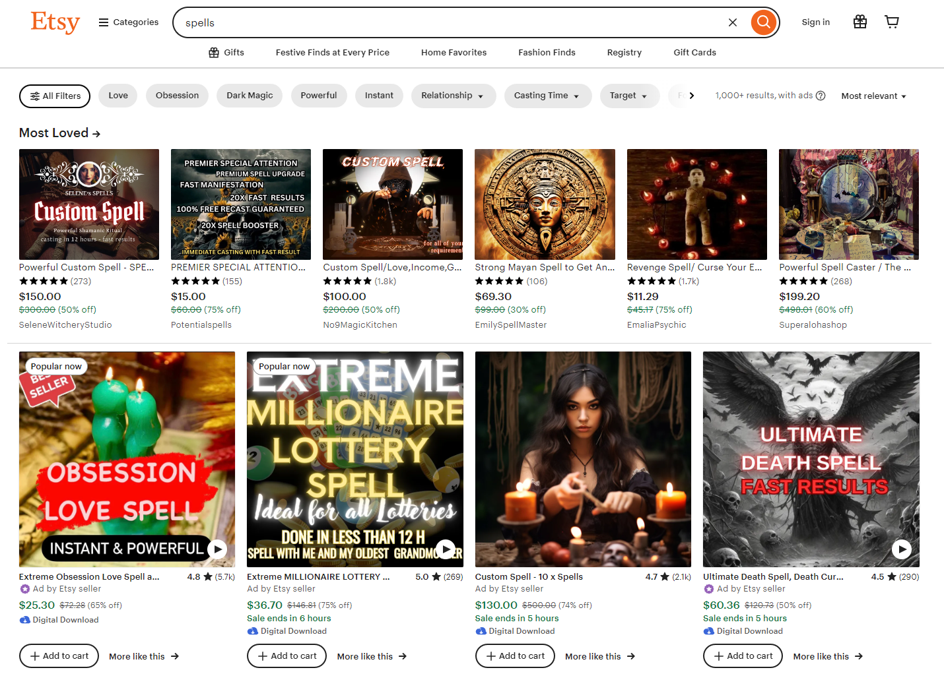
Task: Add Millionaire Lottery spell to cart
Action: pyautogui.click(x=287, y=656)
